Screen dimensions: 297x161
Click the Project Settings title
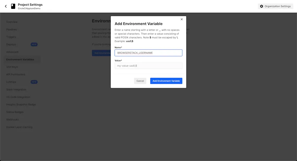[30, 5]
